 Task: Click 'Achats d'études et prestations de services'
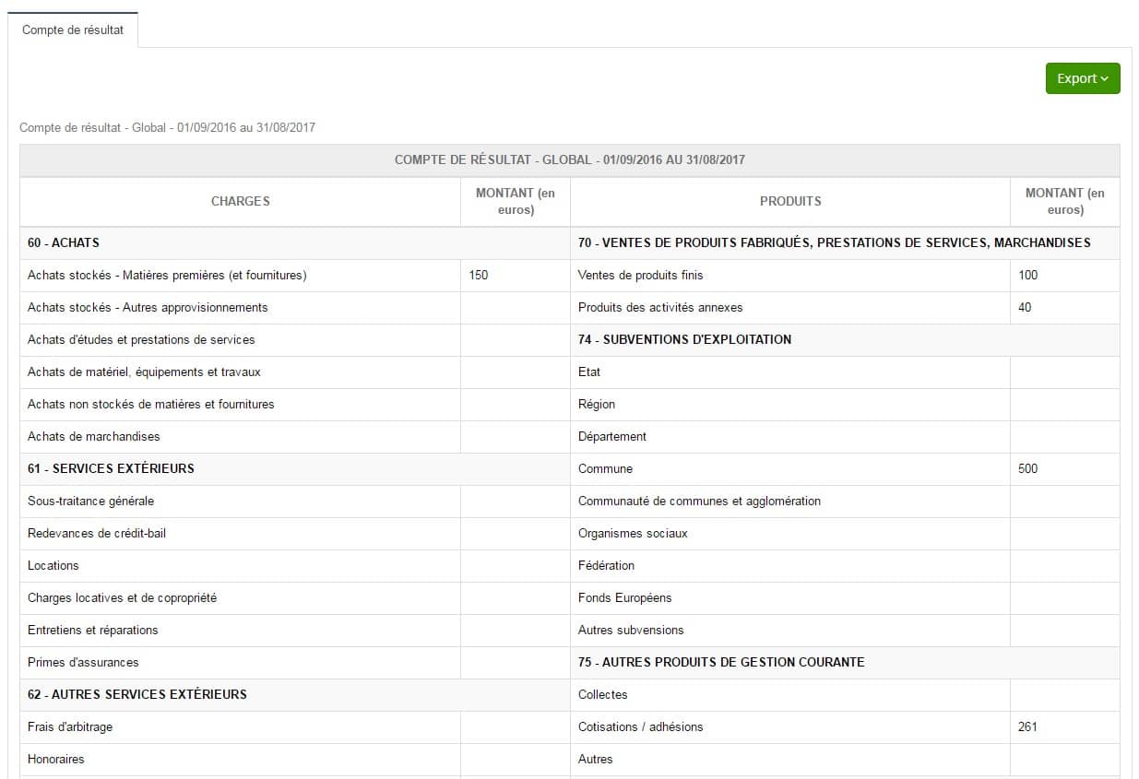tap(141, 339)
